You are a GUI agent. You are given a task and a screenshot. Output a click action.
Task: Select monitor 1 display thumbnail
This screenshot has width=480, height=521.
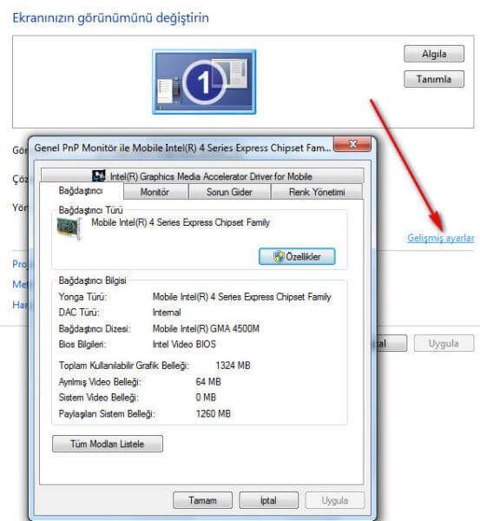pos(204,82)
